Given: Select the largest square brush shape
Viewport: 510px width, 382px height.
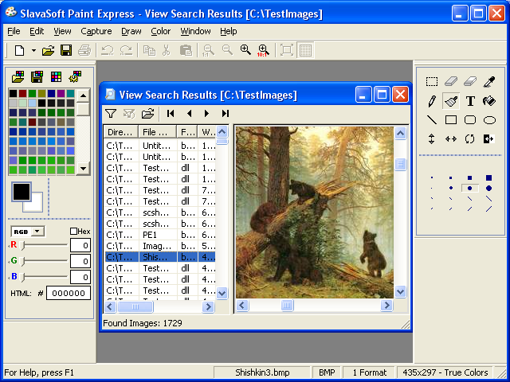Looking at the screenshot, I should [x=488, y=177].
